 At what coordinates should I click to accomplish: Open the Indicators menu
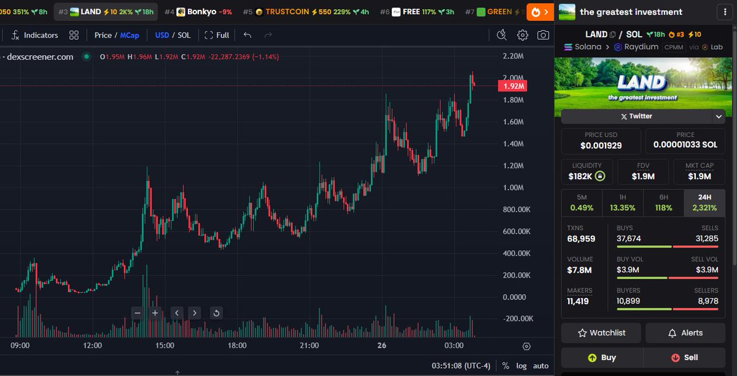35,35
